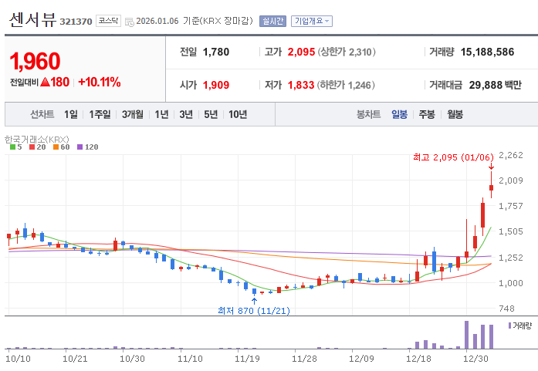
Task: Click the 10/10 date label on the x-axis
Action: point(18,359)
